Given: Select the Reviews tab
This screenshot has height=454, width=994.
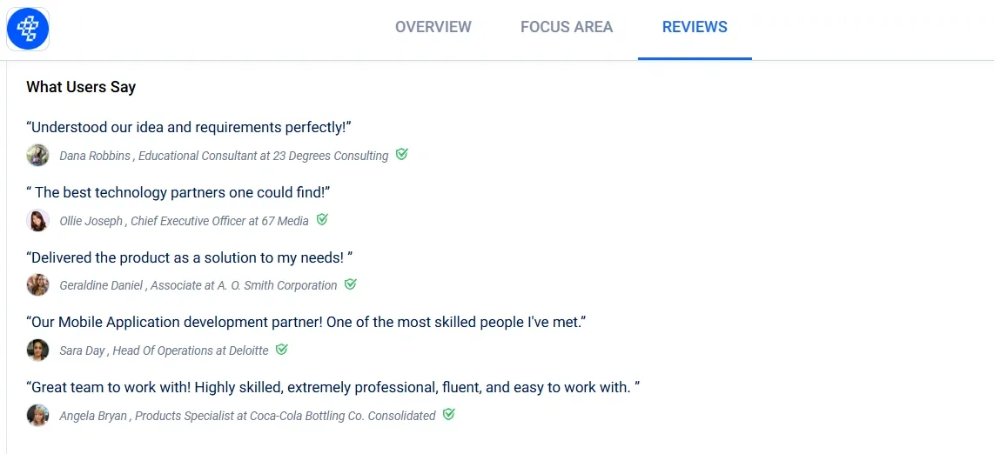Looking at the screenshot, I should (x=695, y=27).
